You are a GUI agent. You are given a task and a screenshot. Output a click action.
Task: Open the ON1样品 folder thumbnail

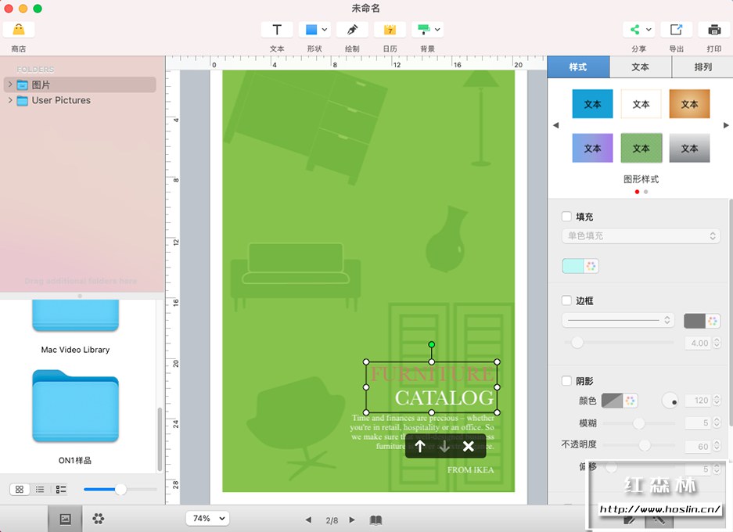tap(75, 406)
